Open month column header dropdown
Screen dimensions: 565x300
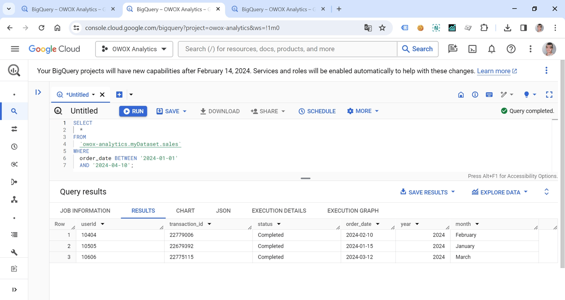pyautogui.click(x=477, y=224)
